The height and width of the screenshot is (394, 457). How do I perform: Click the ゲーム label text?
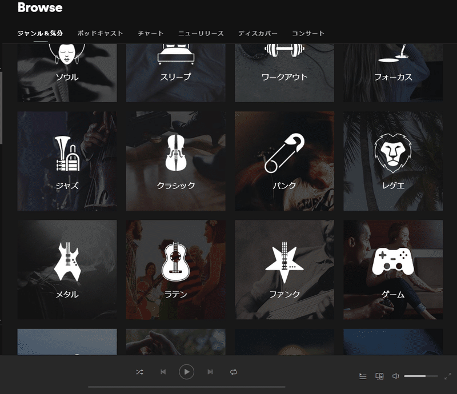(x=393, y=294)
